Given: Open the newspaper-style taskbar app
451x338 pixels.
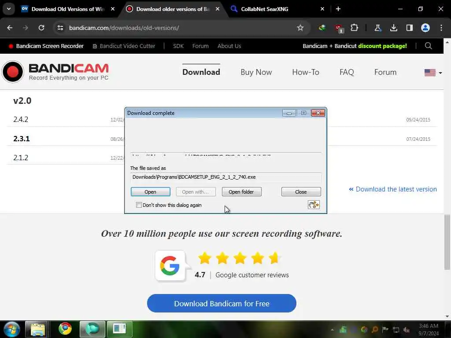Looking at the screenshot, I should click(120, 329).
